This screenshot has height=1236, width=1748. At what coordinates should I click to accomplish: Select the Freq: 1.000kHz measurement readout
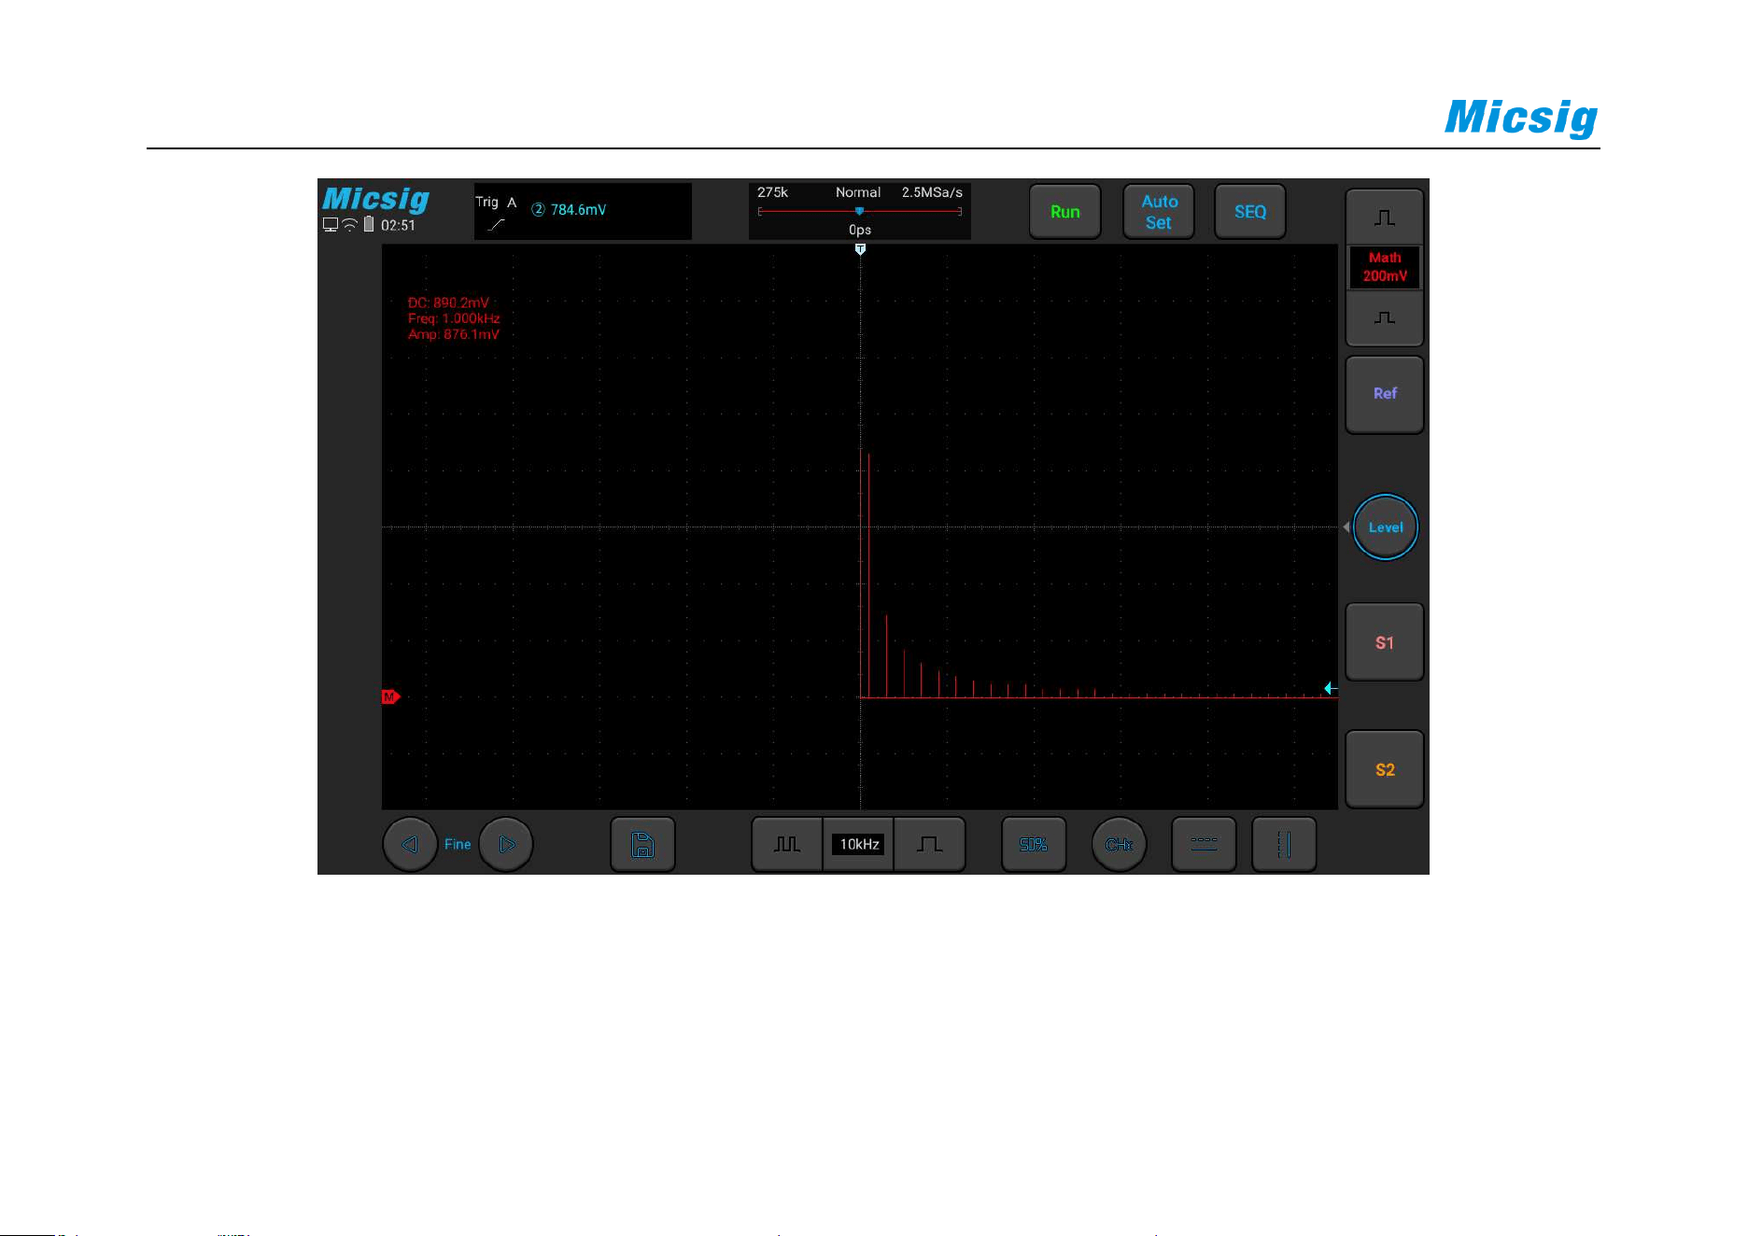454,318
